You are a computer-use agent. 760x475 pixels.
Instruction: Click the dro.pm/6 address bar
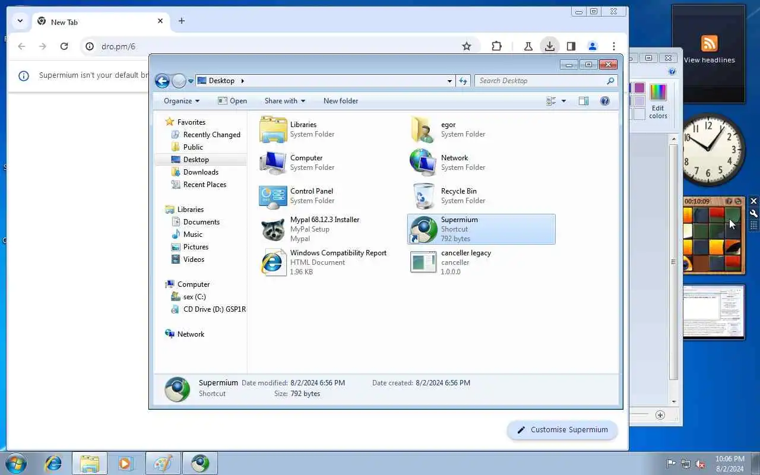point(279,46)
